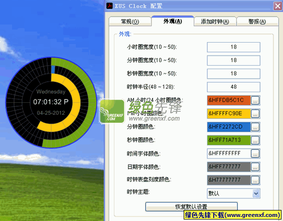Click the date 04-25-2012 on clock widget
283x221 pixels.
[x=51, y=113]
